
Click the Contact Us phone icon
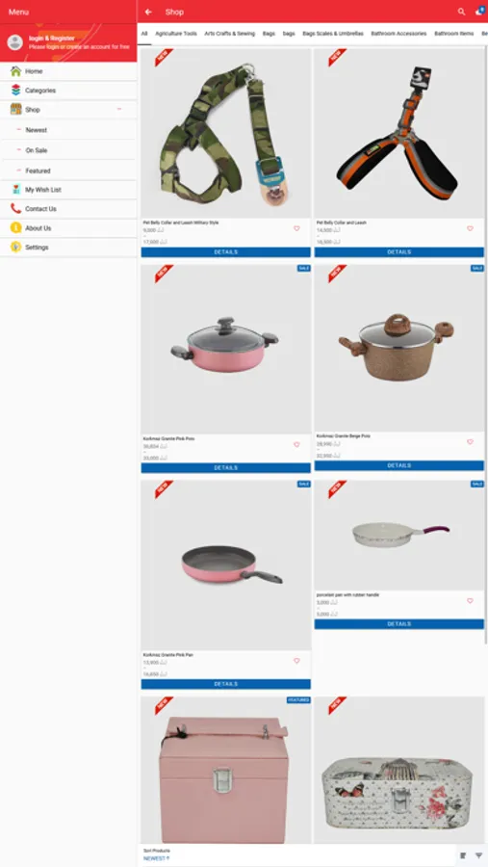15,208
